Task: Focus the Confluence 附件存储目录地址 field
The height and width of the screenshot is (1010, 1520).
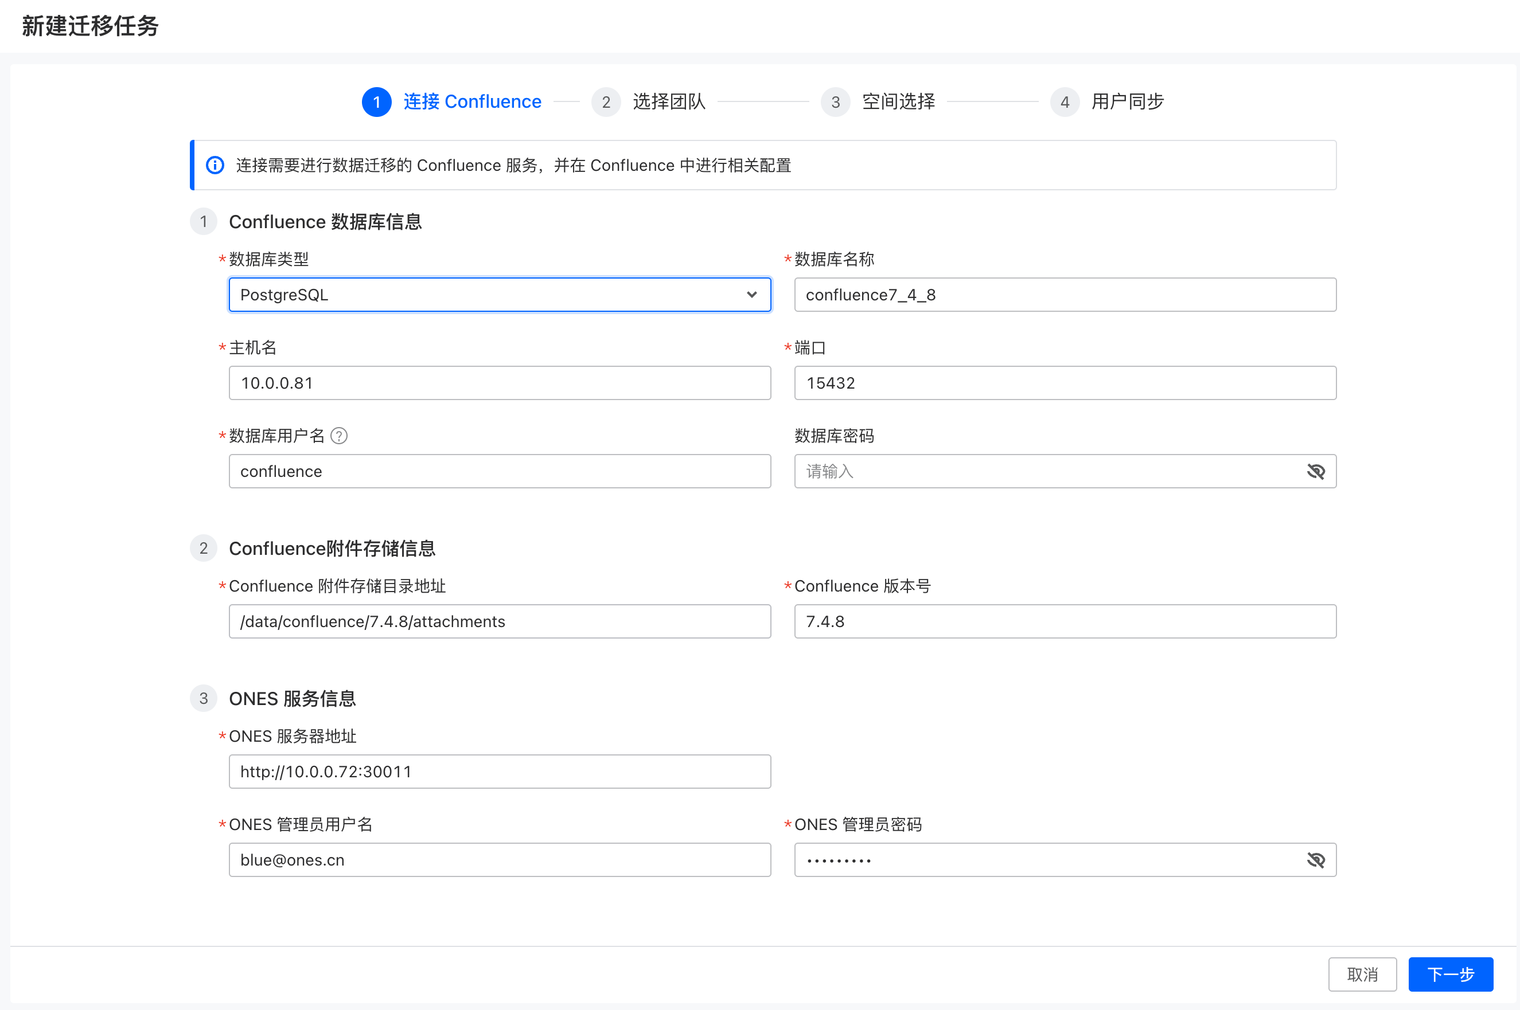Action: click(x=500, y=621)
